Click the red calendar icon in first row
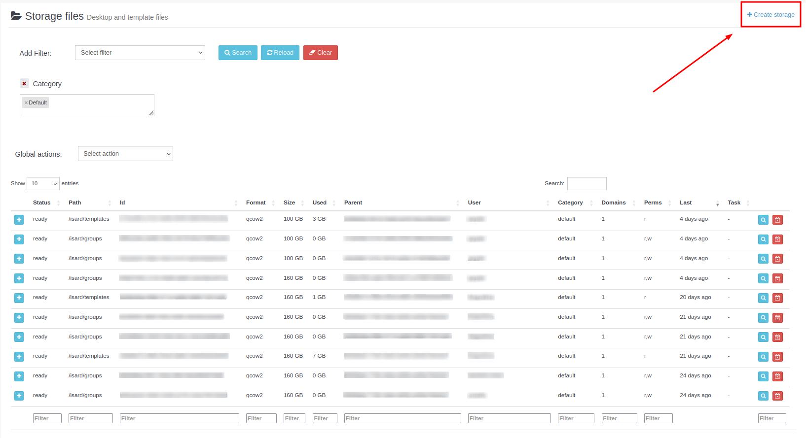806x438 pixels. [777, 220]
